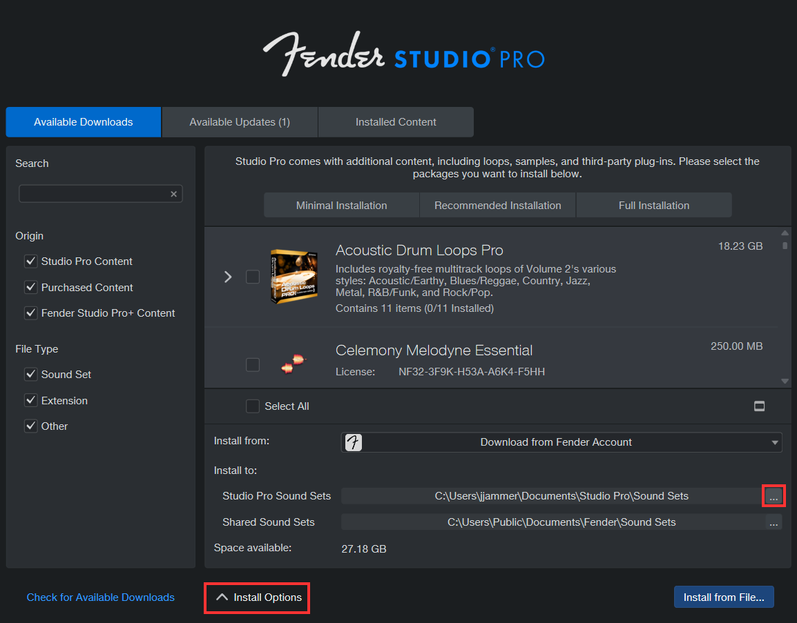Uncheck Studio Pro Content origin filter

31,261
